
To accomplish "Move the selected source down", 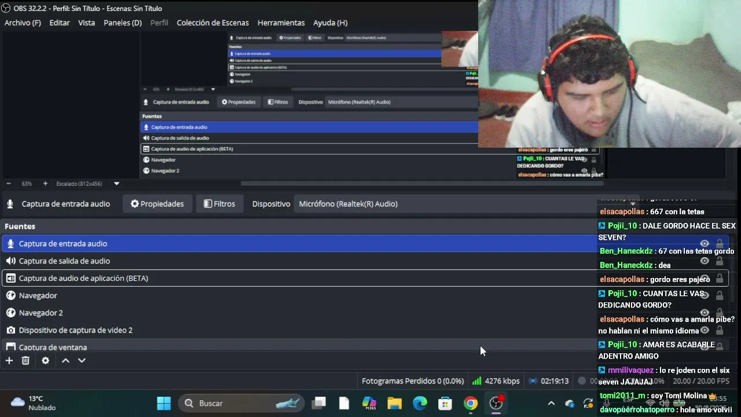I will point(82,361).
